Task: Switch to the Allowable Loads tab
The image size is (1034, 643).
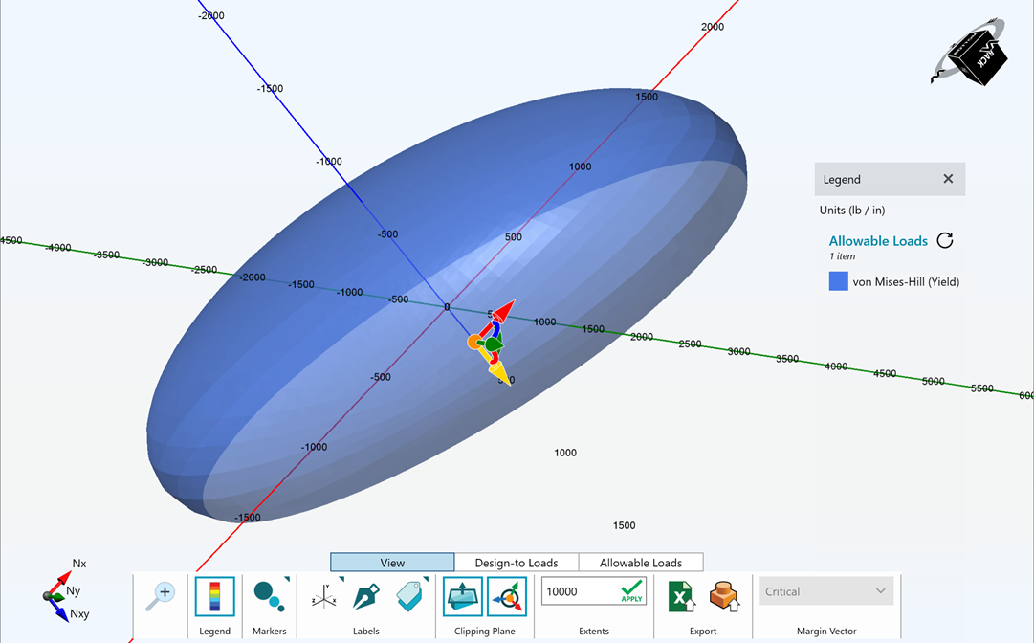Action: [641, 563]
